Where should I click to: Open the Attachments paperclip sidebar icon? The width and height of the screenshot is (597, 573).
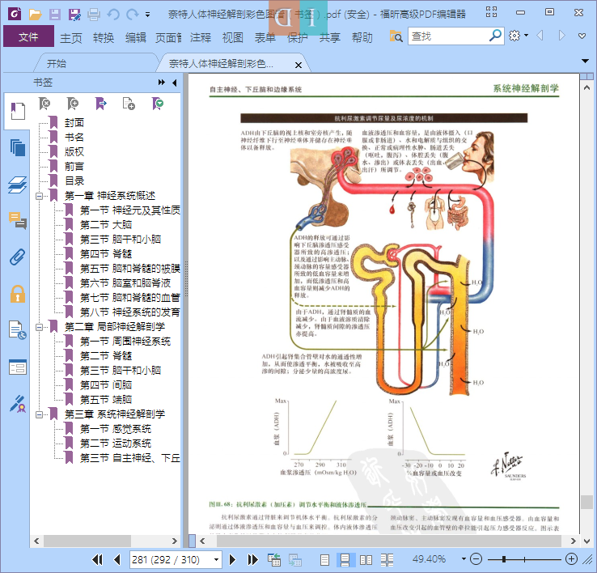(18, 257)
